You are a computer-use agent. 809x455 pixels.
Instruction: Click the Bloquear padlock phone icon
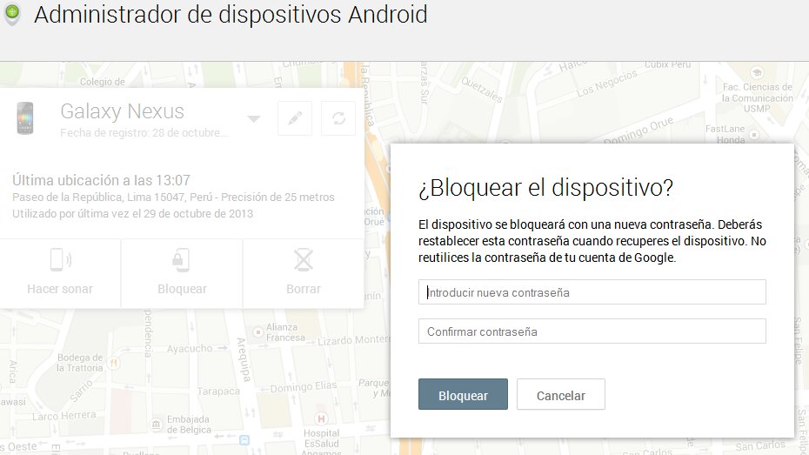pyautogui.click(x=182, y=259)
